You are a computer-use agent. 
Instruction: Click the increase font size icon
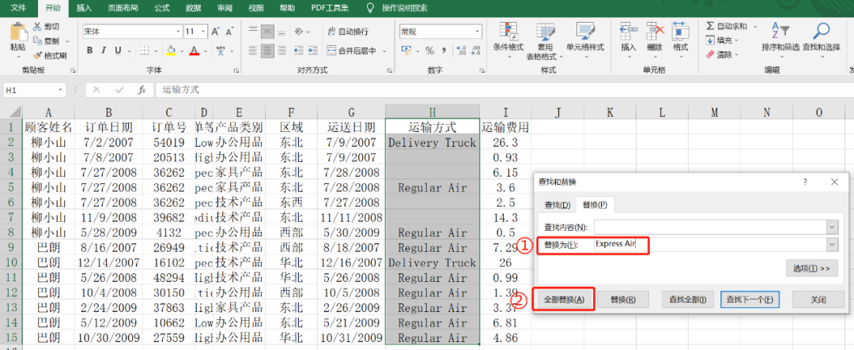click(x=215, y=32)
